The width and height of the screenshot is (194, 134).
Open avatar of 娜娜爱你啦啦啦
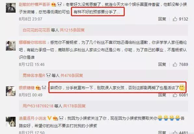pyautogui.click(x=11, y=46)
